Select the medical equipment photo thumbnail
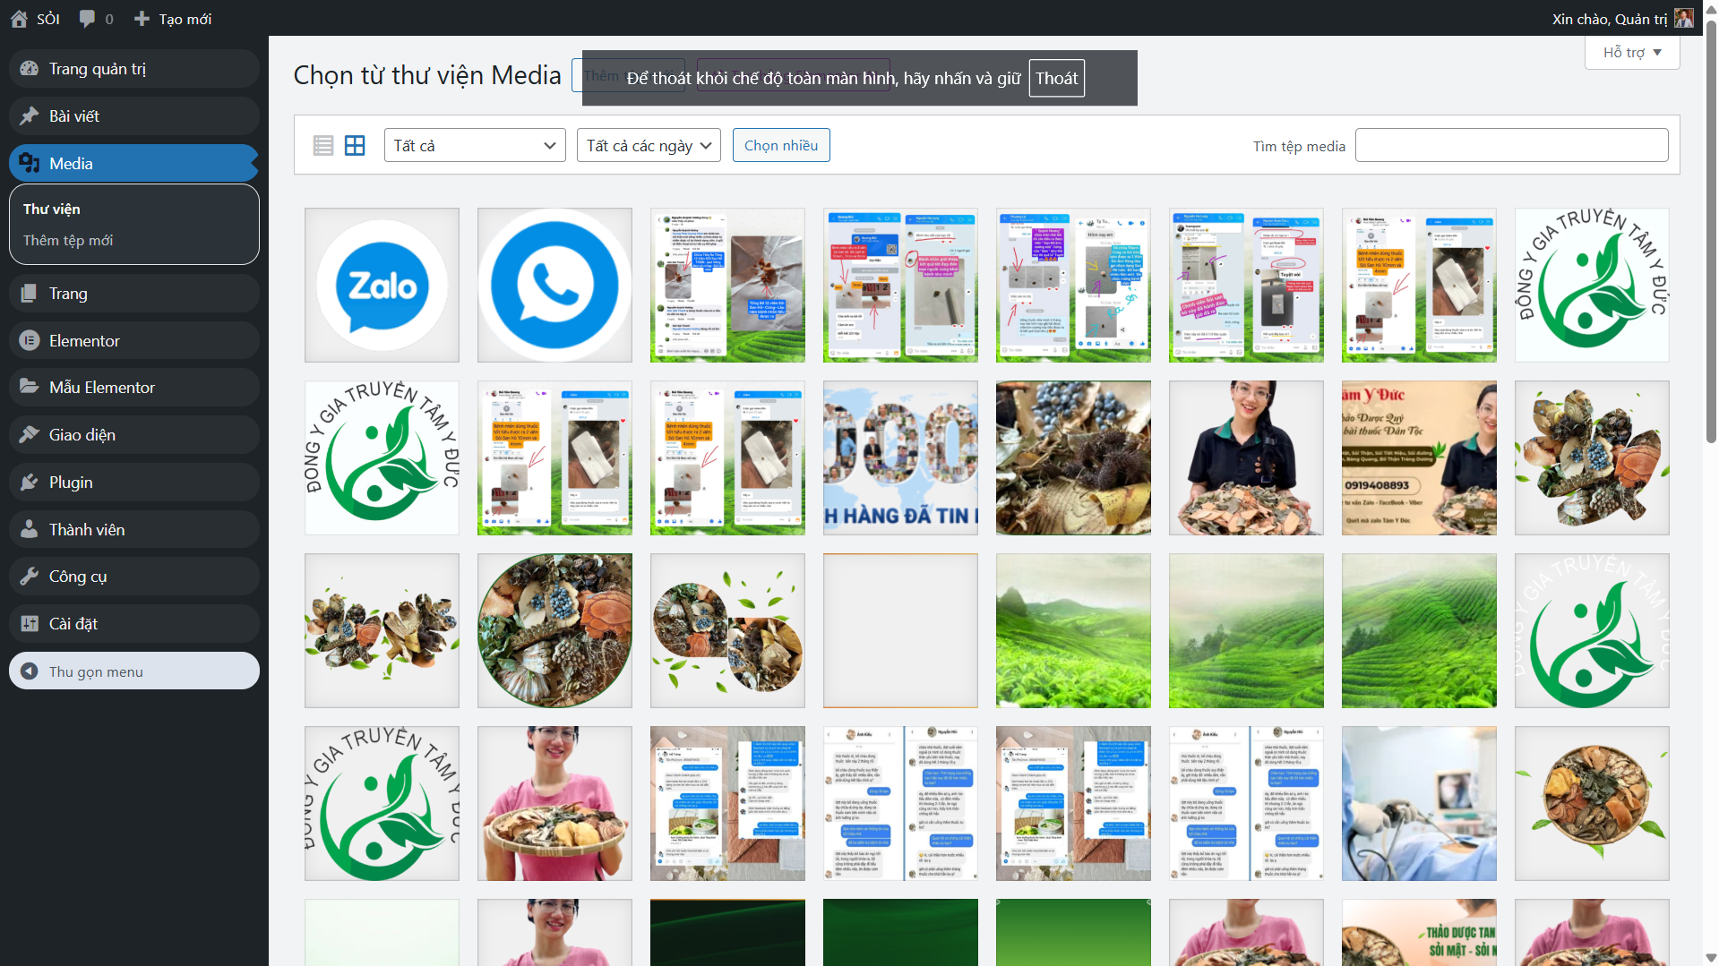The width and height of the screenshot is (1719, 966). click(1420, 804)
